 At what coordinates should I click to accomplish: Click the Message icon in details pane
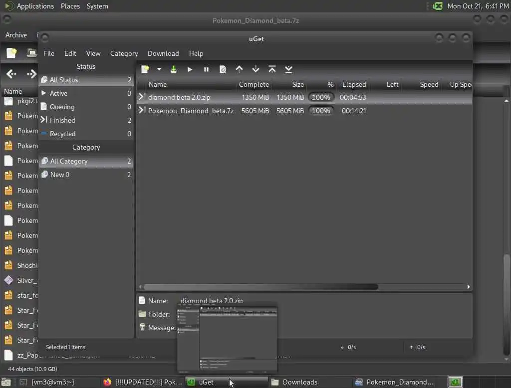(x=142, y=327)
